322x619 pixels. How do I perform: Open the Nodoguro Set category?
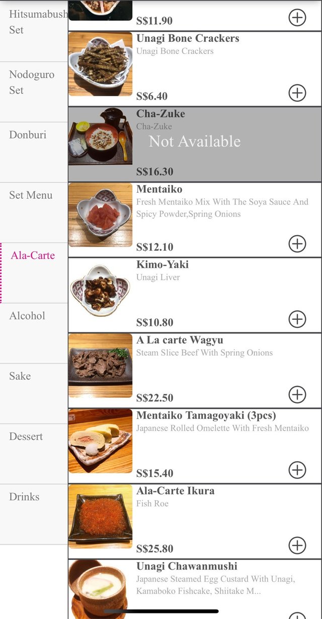[34, 82]
